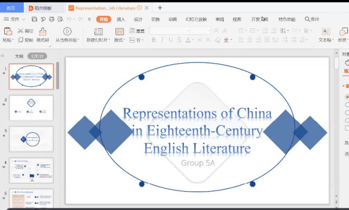Click the New Slide icon
Screen dimensions: 349x210
[99, 31]
